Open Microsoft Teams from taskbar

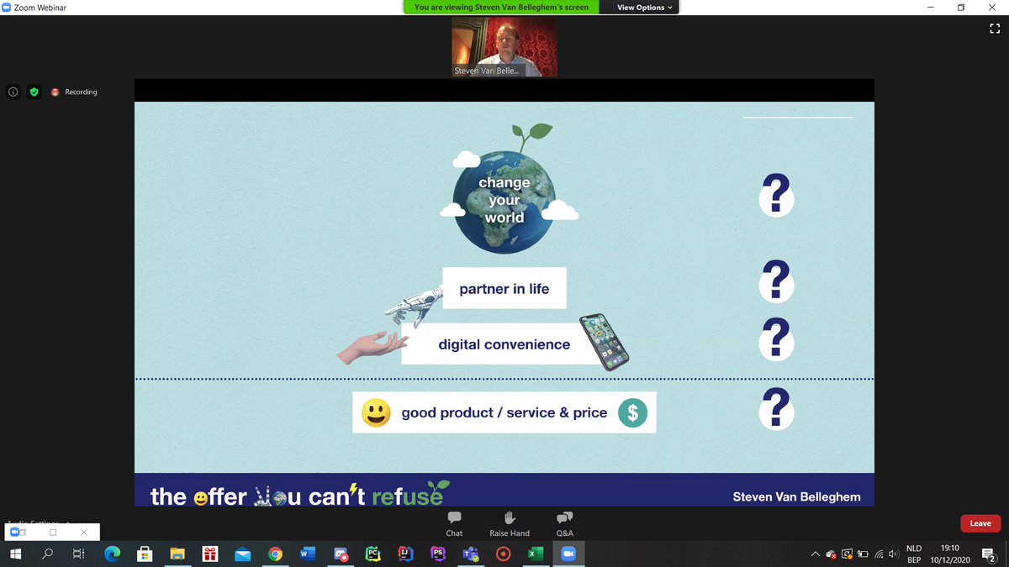(470, 554)
